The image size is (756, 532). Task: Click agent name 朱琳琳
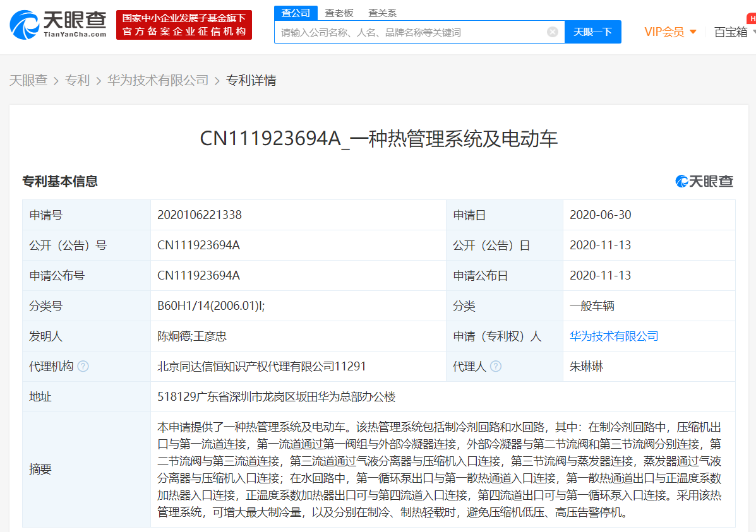pos(586,366)
